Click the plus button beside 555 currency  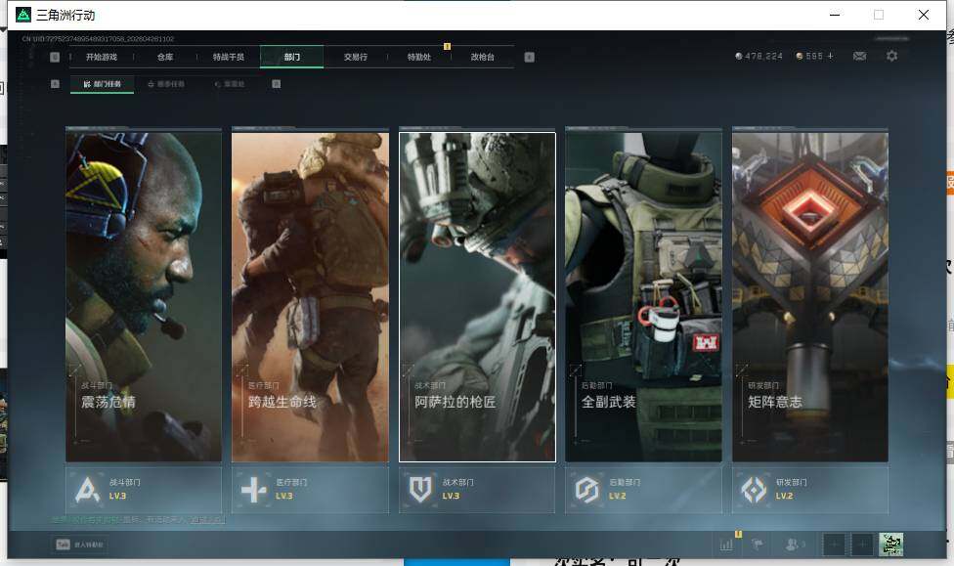(x=831, y=57)
